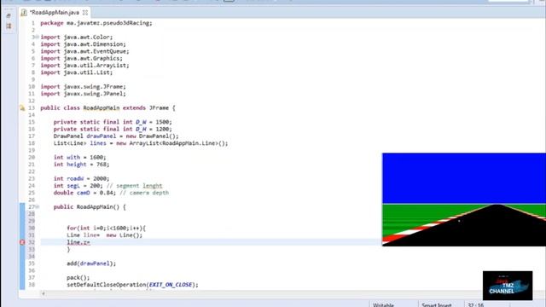The image size is (546, 307).
Task: Click the 'DrawPanel drawPanel = new DrawPanel();' line
Action: tap(116, 136)
